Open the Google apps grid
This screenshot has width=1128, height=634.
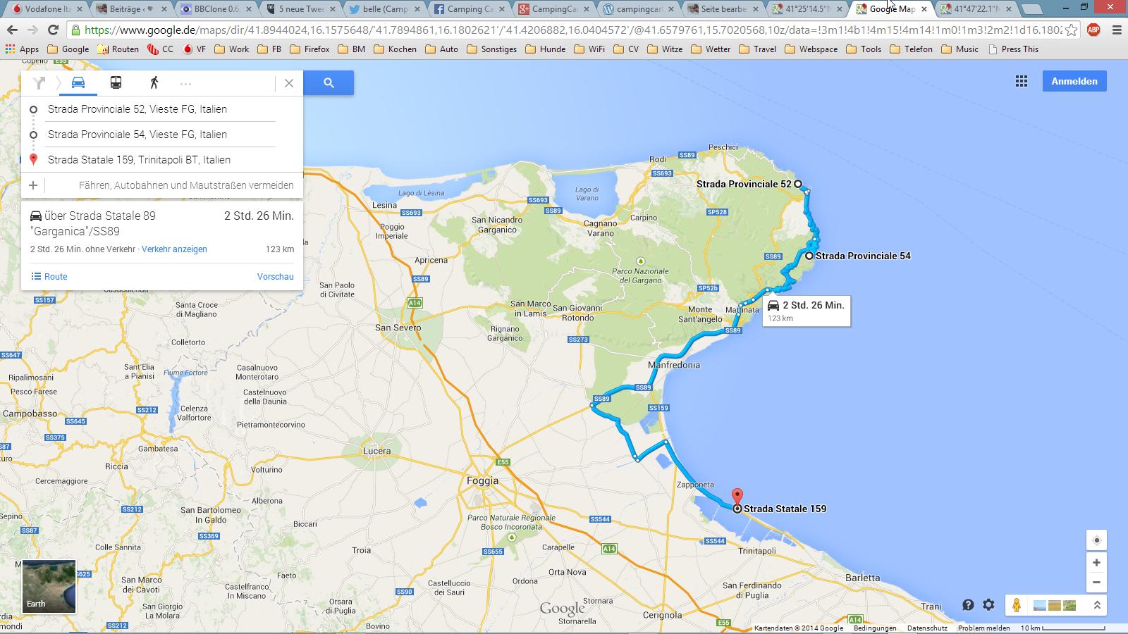pyautogui.click(x=1022, y=81)
